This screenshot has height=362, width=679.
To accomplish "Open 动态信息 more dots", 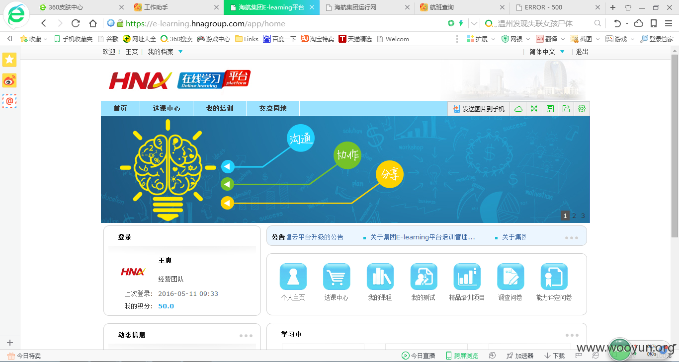I will coord(246,336).
